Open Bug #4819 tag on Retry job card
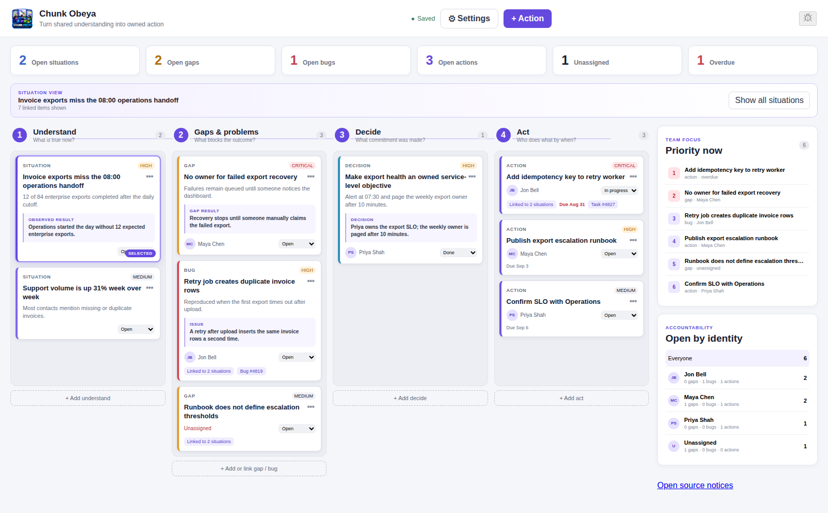Screen dimensions: 828x513 (x=252, y=371)
